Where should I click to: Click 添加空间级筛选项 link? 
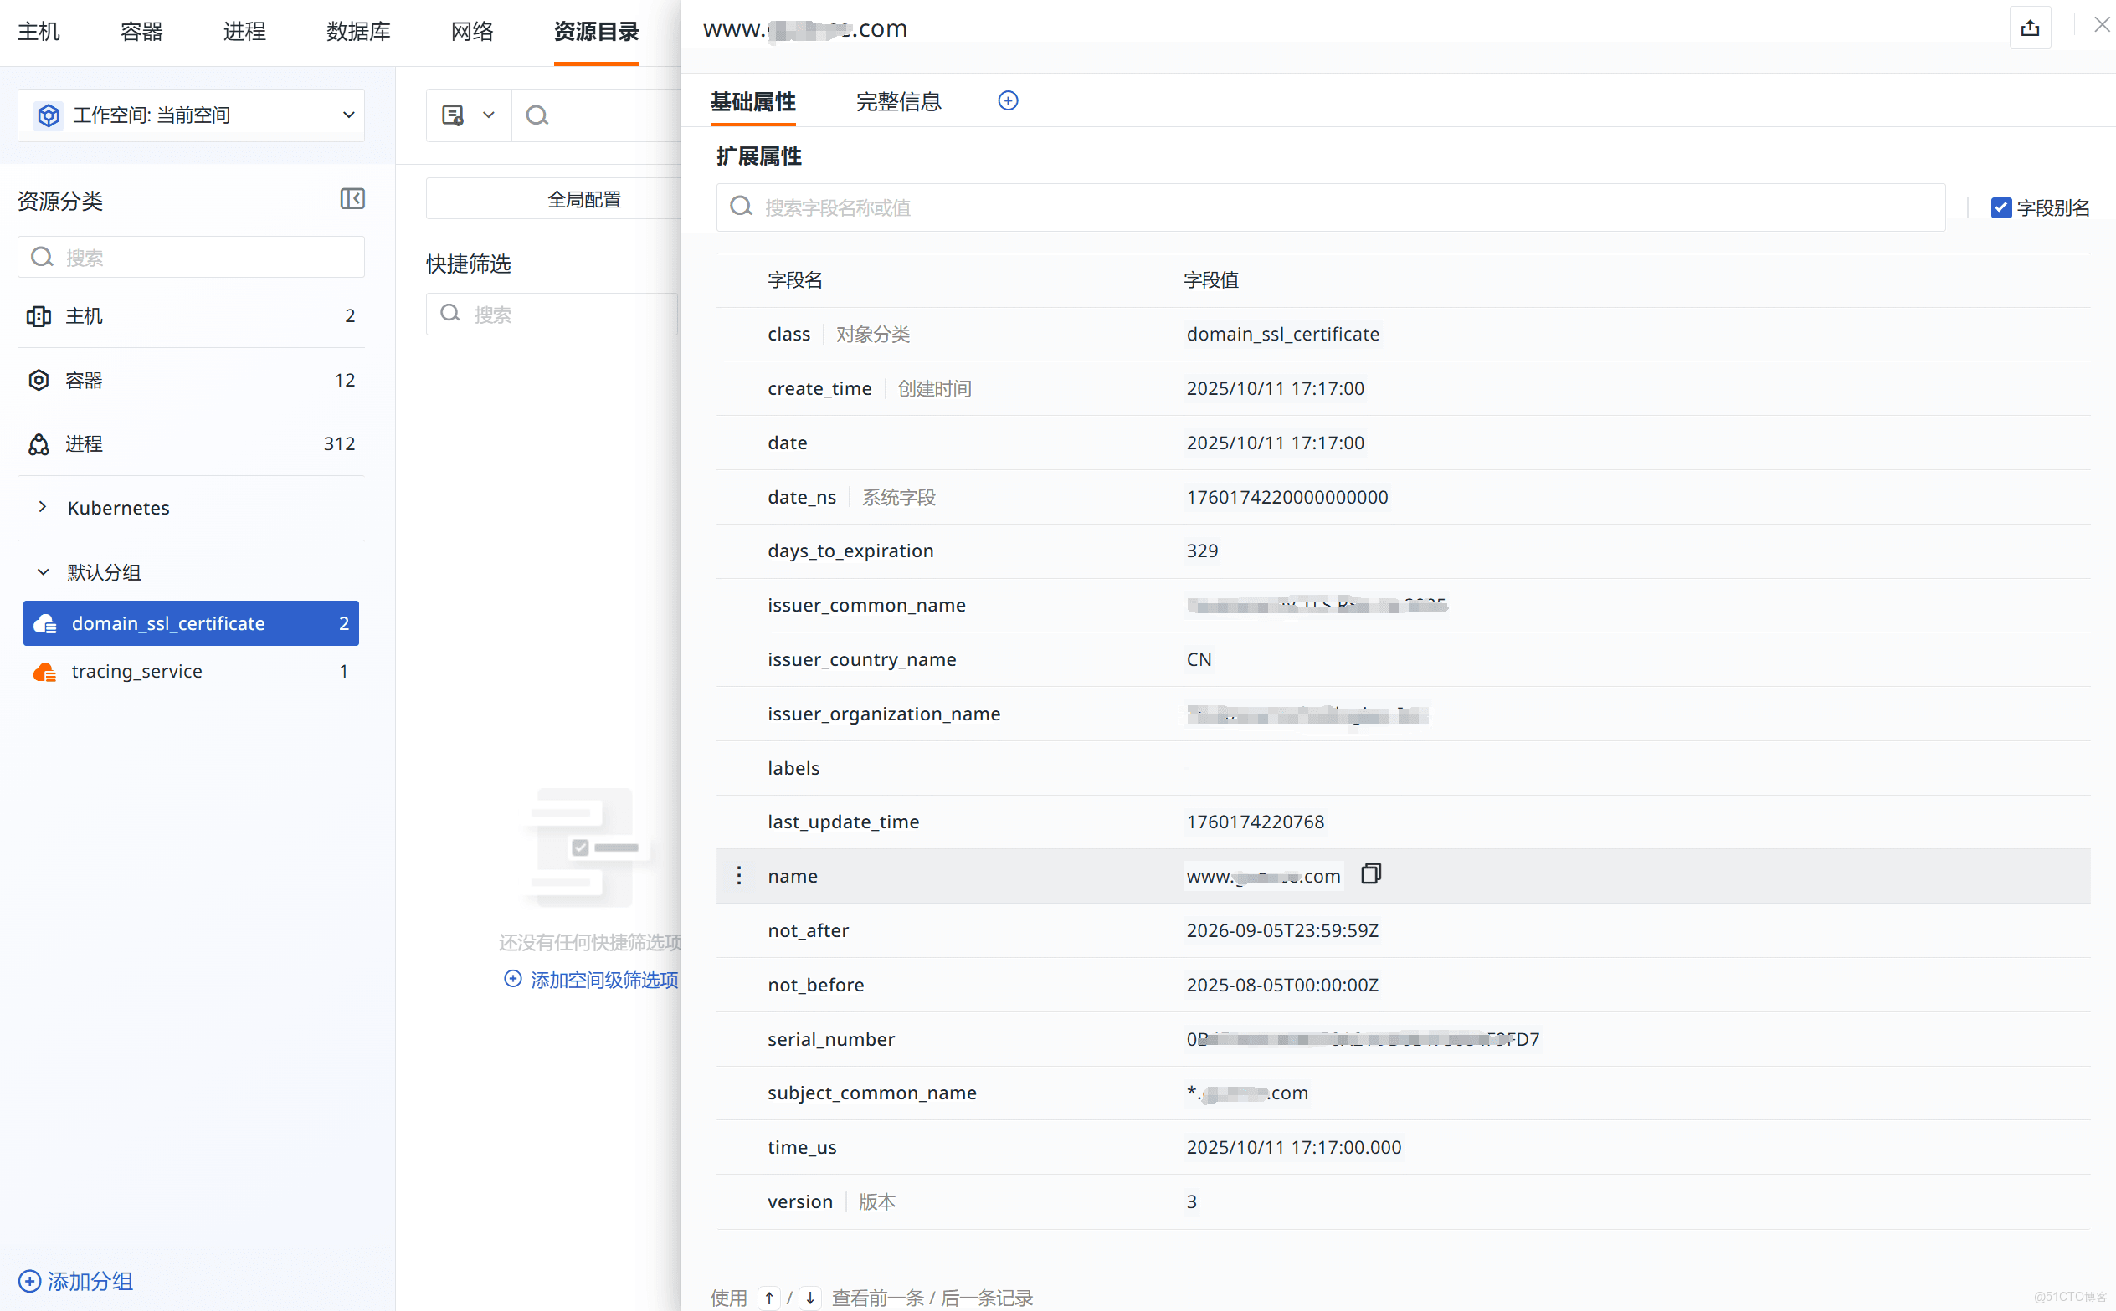click(593, 980)
